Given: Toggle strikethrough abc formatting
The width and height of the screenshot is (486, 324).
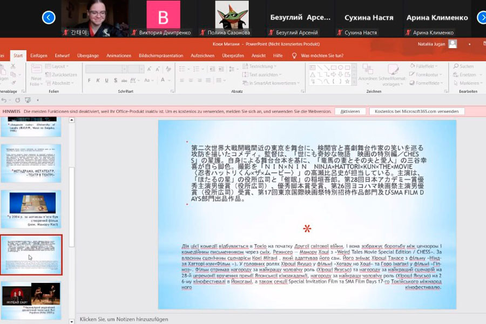Looking at the screenshot, I should [x=124, y=80].
